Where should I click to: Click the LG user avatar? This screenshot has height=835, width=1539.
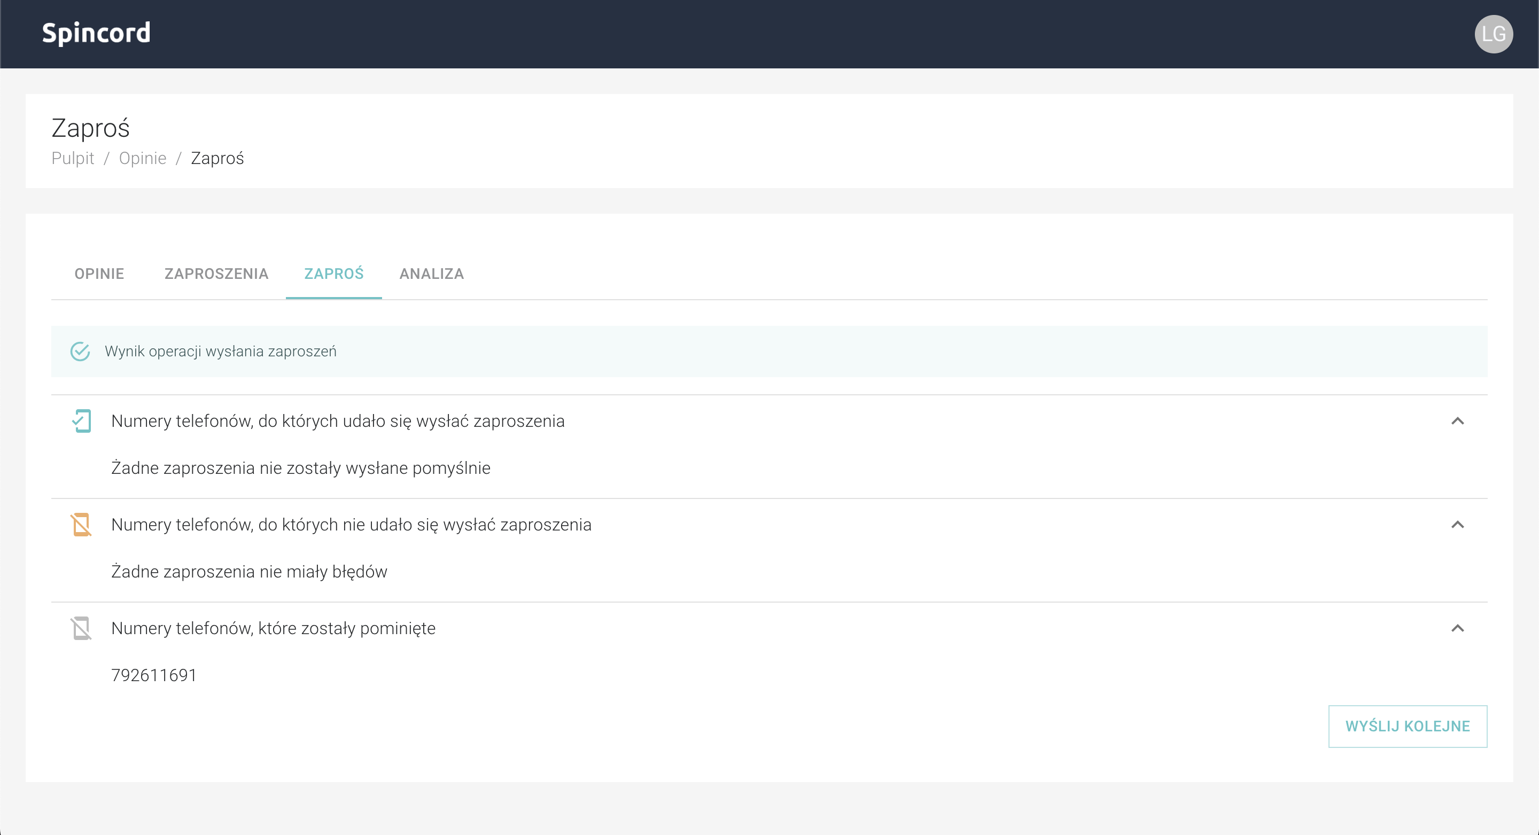tap(1493, 34)
